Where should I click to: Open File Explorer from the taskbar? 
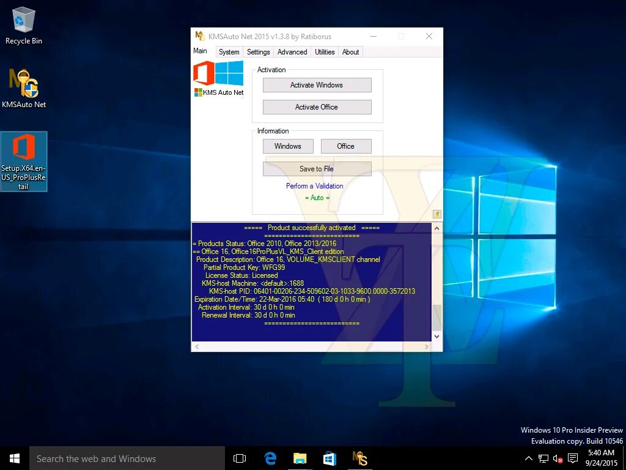300,458
